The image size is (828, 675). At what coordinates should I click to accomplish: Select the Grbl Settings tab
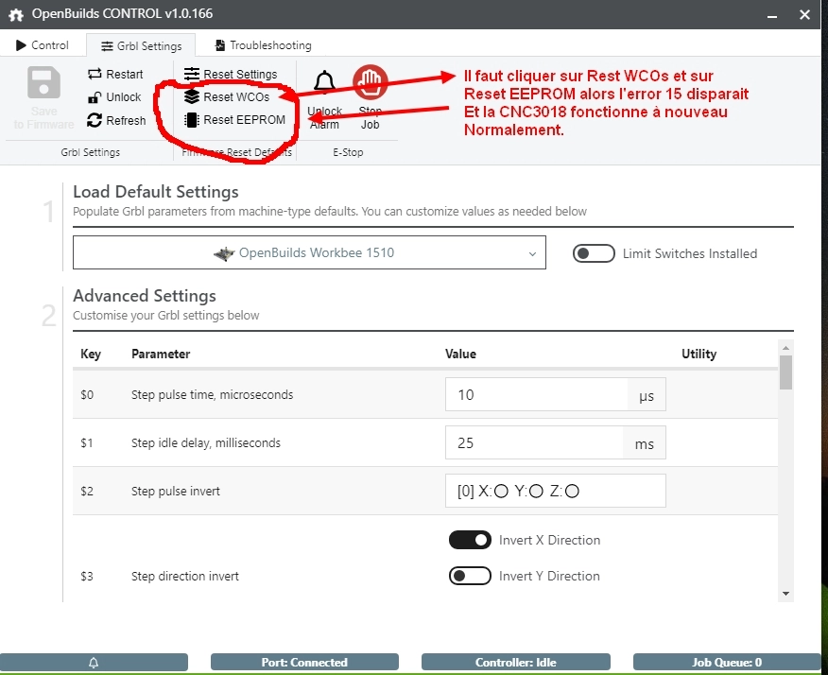coord(141,46)
